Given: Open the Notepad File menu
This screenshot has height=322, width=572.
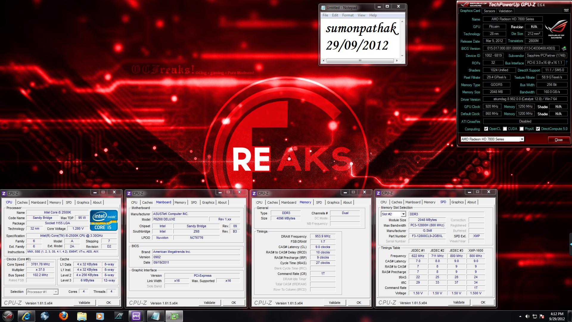Looking at the screenshot, I should (x=325, y=15).
